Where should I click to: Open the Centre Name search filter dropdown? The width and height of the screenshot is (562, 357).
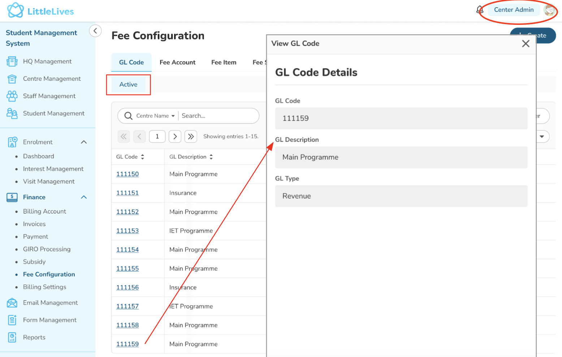[x=156, y=116]
